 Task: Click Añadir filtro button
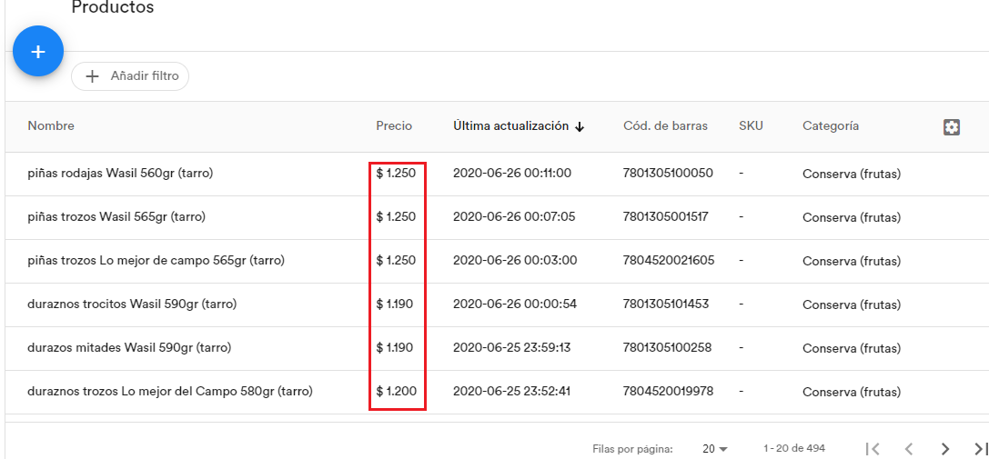point(130,76)
